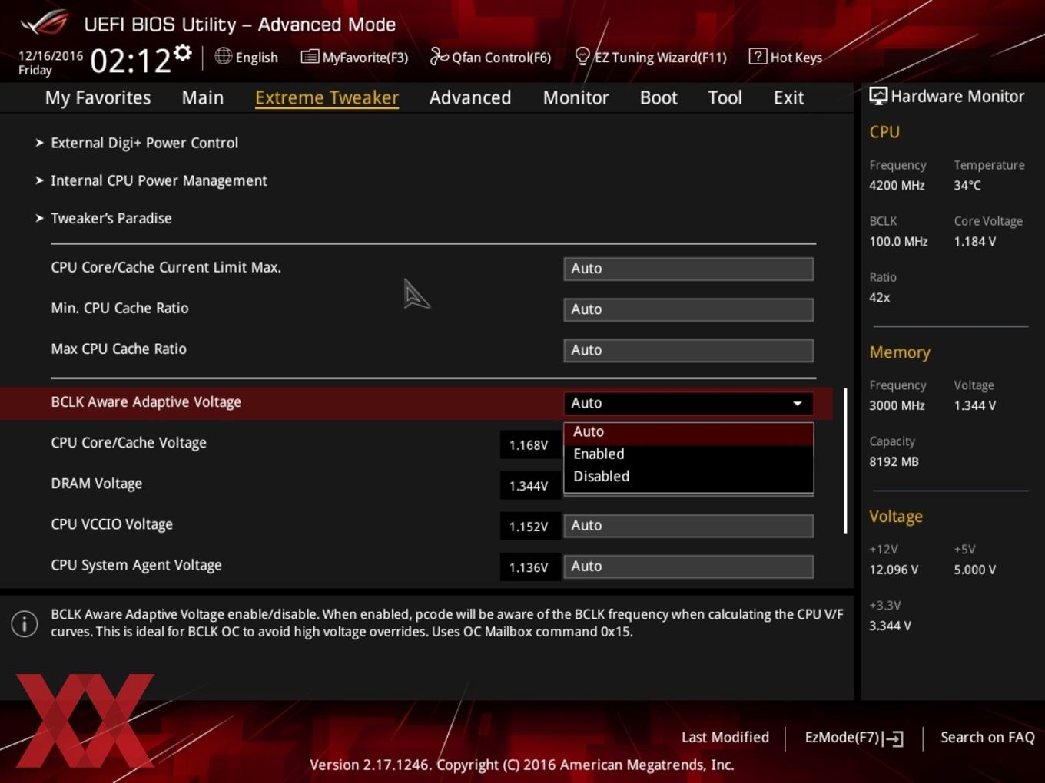
Task: Open CPU System Agent Voltage Auto field
Action: point(688,567)
